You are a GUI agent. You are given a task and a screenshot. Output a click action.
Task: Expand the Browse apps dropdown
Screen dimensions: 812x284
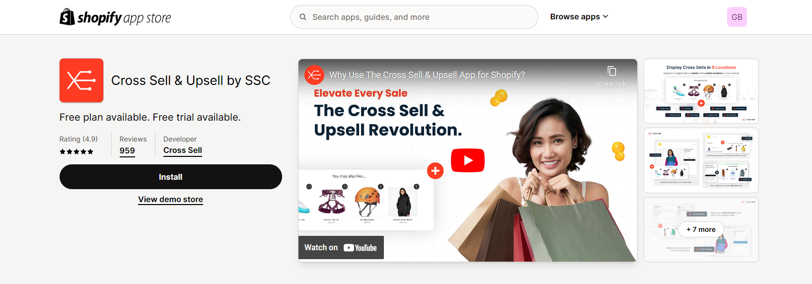(x=579, y=17)
